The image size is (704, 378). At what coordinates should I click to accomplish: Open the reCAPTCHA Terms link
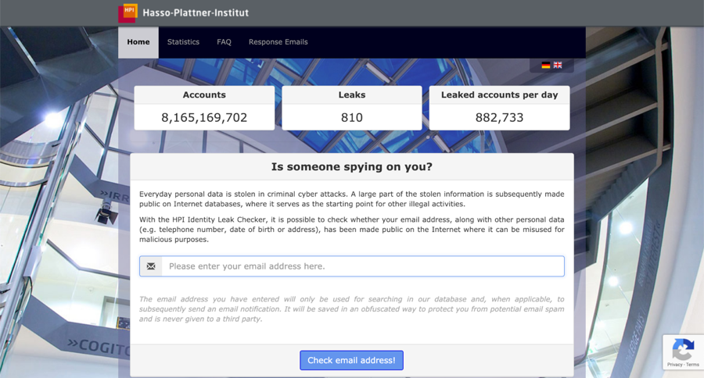tap(692, 365)
